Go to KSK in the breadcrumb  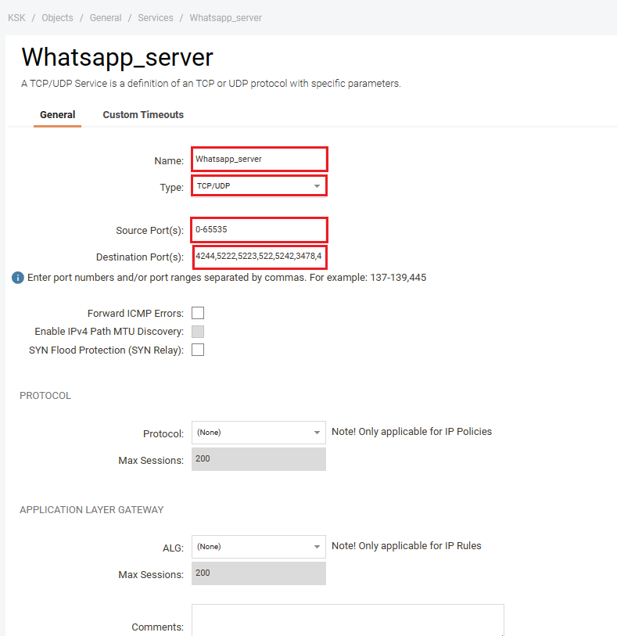coord(16,18)
